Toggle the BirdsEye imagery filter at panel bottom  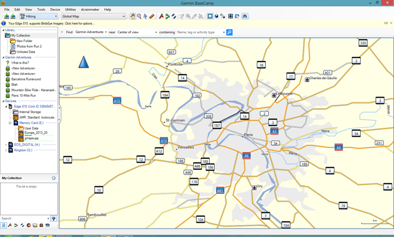(48, 225)
